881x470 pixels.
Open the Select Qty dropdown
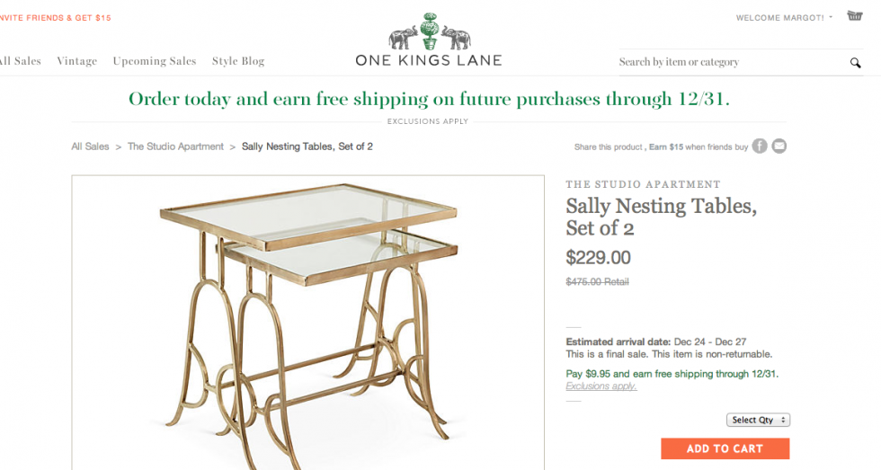click(758, 420)
